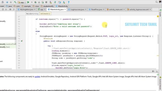This screenshot has height=91, width=162.
Task: Close the app tab
Action: (45, 10)
